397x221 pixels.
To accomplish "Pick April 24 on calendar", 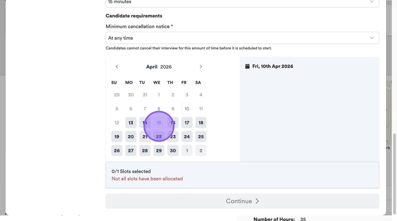I will click(187, 137).
